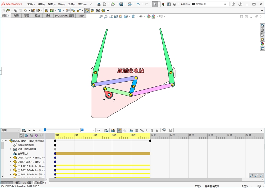Play the animation from start

pyautogui.click(x=29, y=130)
